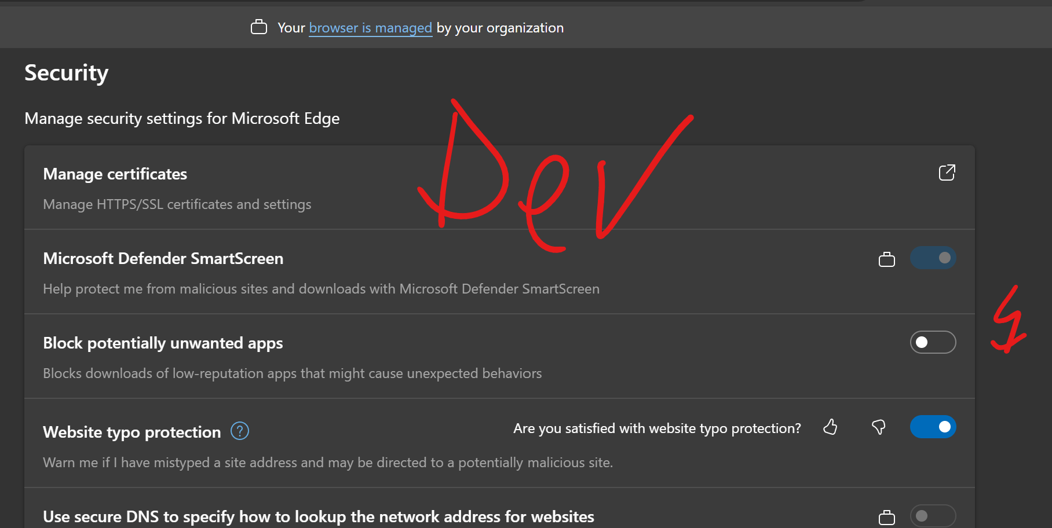Open Manage certificates external link icon
This screenshot has width=1052, height=528.
click(947, 173)
